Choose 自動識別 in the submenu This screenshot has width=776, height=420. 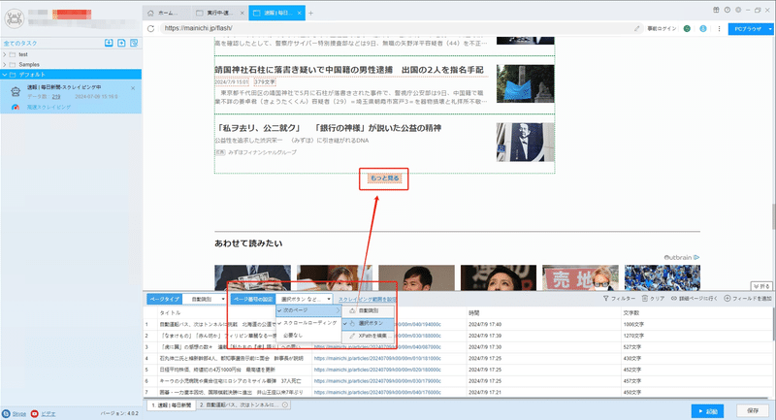tap(369, 310)
